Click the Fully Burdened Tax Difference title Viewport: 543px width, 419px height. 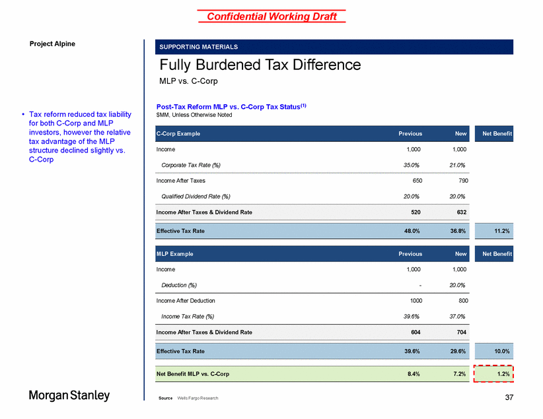pyautogui.click(x=260, y=65)
